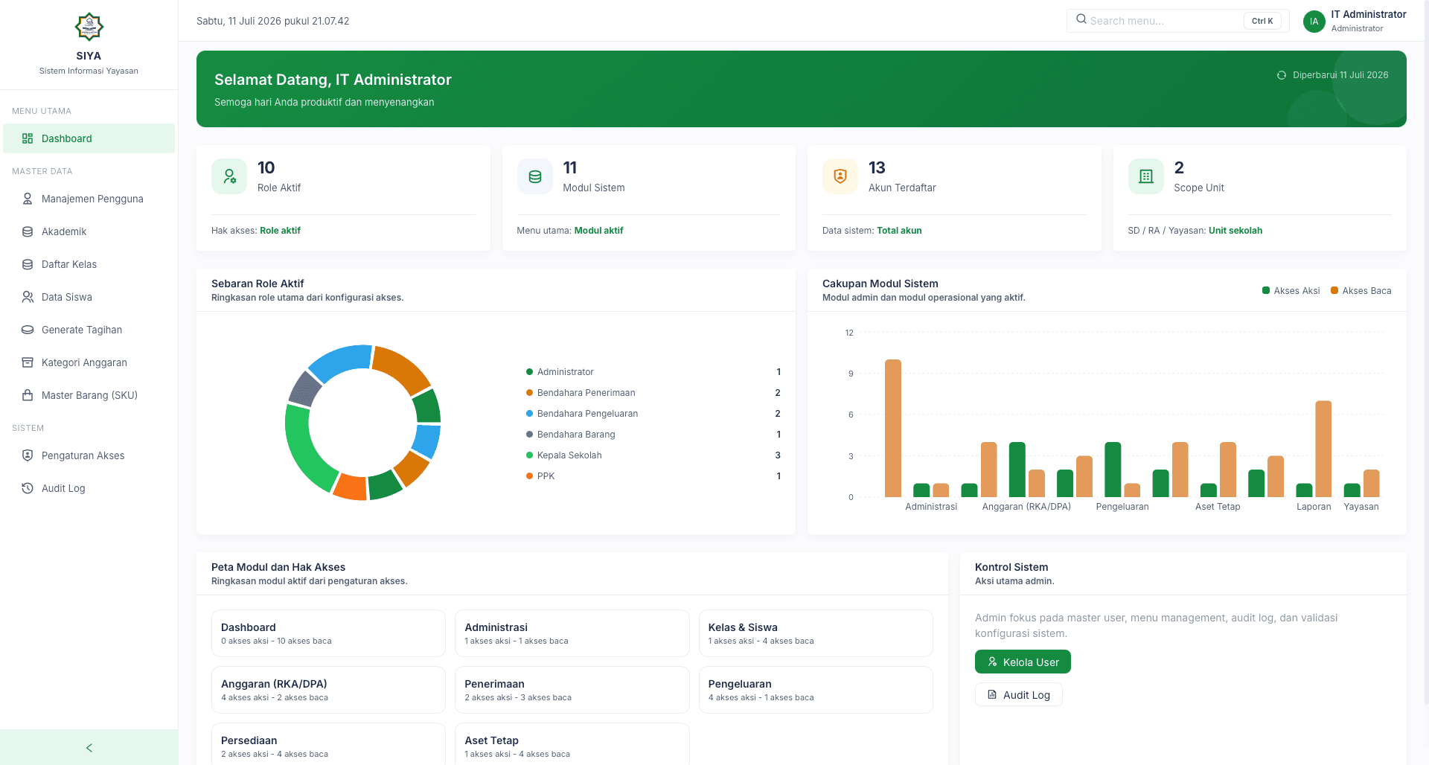Click the Daftar Kelas database icon
The width and height of the screenshot is (1429, 765).
pos(28,264)
